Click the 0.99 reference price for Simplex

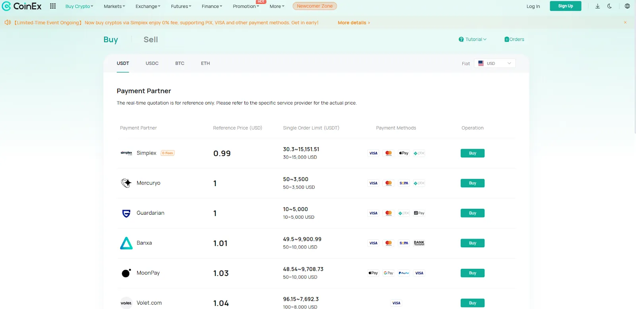coord(222,154)
